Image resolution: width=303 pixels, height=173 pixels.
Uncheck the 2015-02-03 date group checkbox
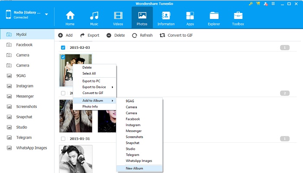64,47
